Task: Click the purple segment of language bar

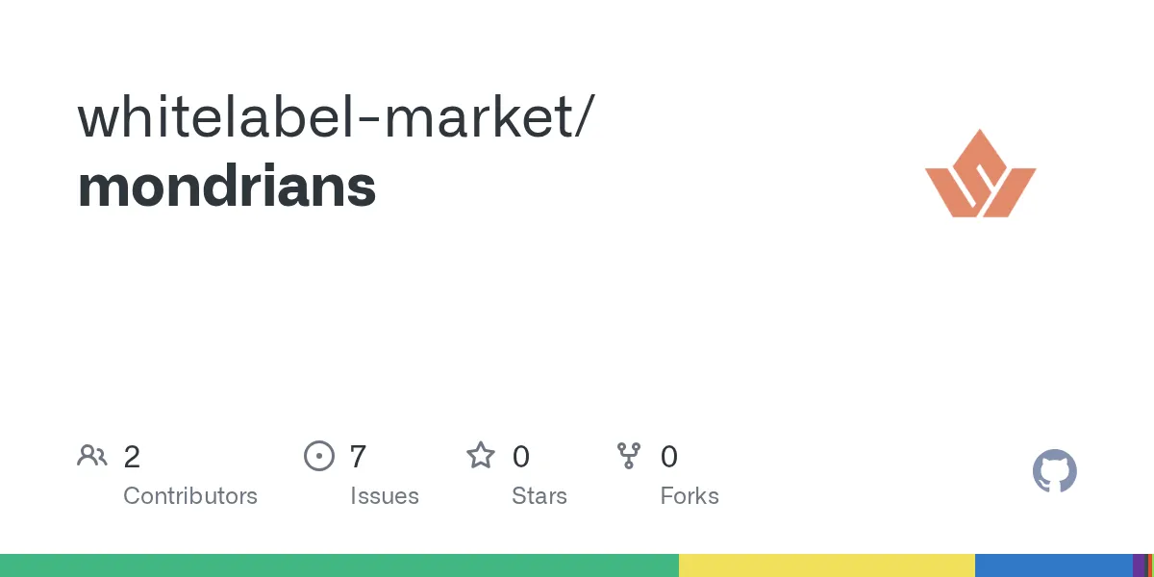Action: click(1140, 565)
